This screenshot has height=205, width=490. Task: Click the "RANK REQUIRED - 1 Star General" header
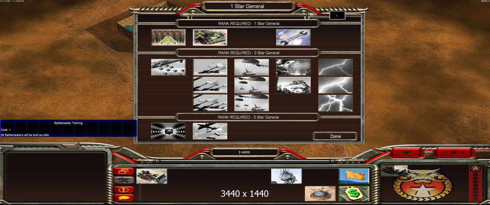249,24
